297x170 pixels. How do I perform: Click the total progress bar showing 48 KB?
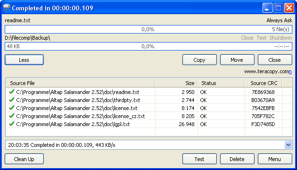(x=148, y=46)
